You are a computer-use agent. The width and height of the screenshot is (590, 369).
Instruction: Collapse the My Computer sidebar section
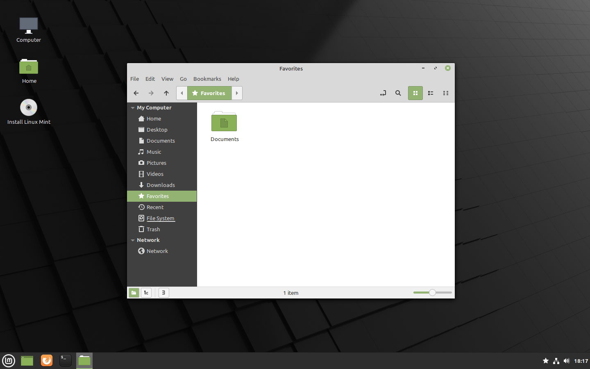[x=133, y=108]
